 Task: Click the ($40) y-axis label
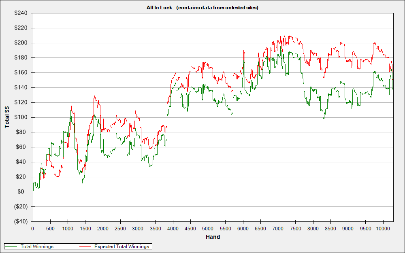click(20, 221)
